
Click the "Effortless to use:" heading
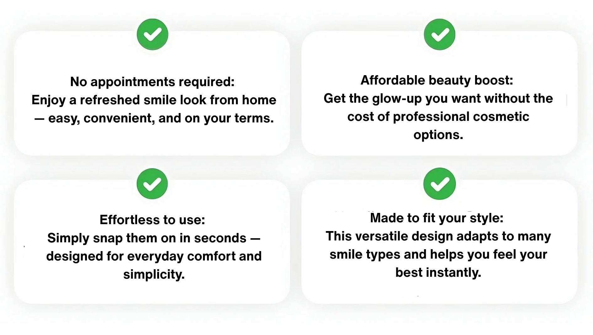(x=152, y=220)
